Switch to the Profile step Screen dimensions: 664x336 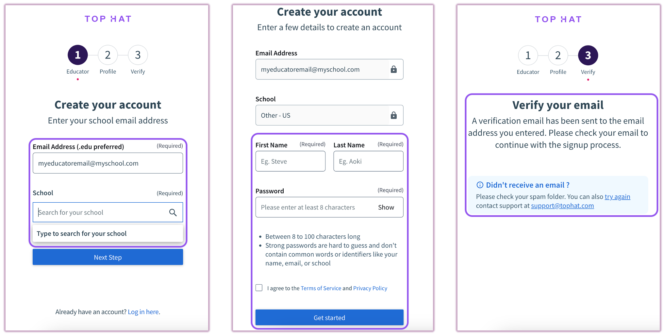point(558,55)
